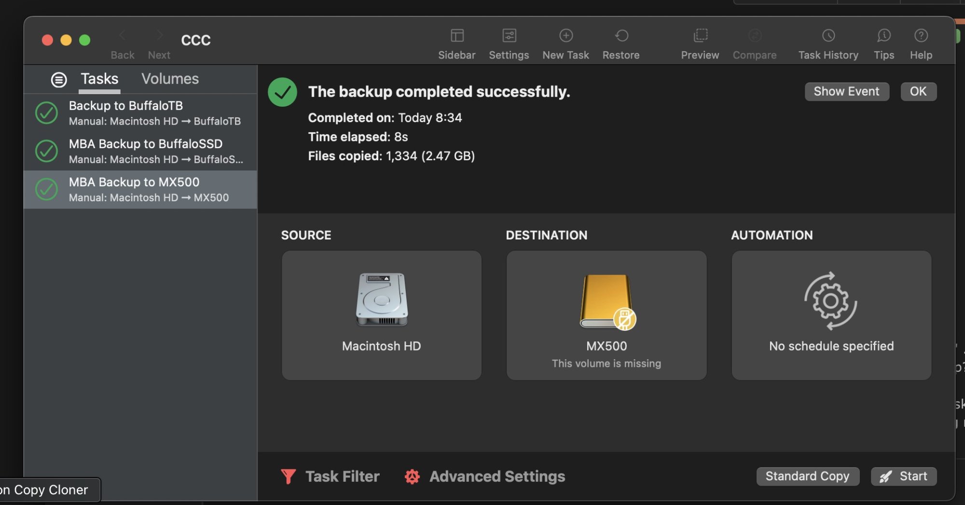Go to Next with right chevron
Image resolution: width=965 pixels, height=505 pixels.
160,35
